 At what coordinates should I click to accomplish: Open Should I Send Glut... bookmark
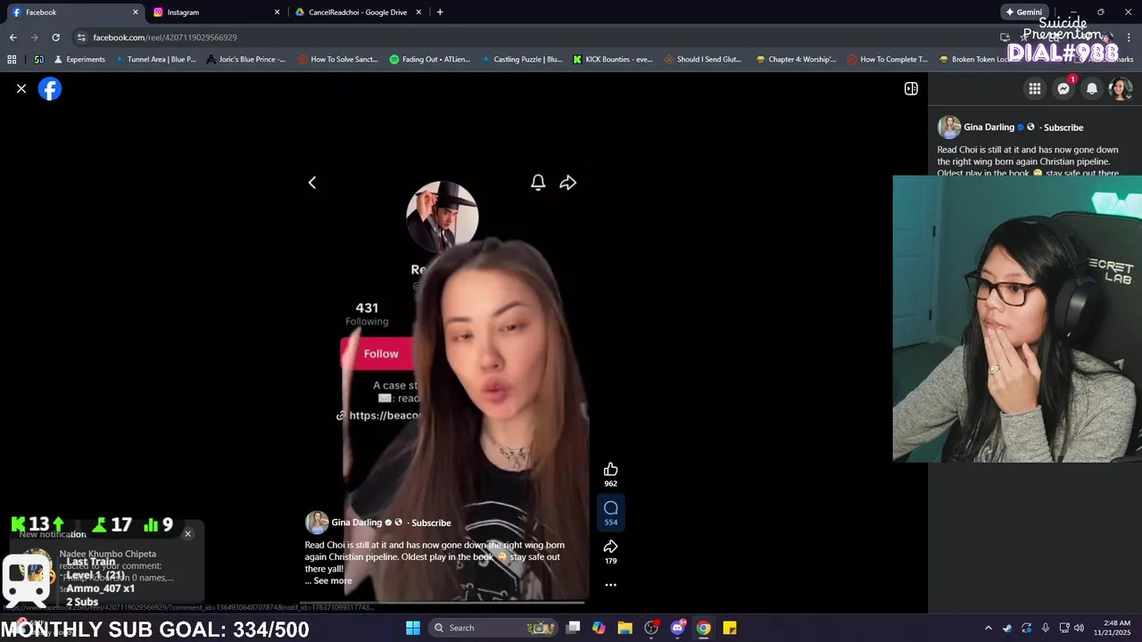click(703, 60)
